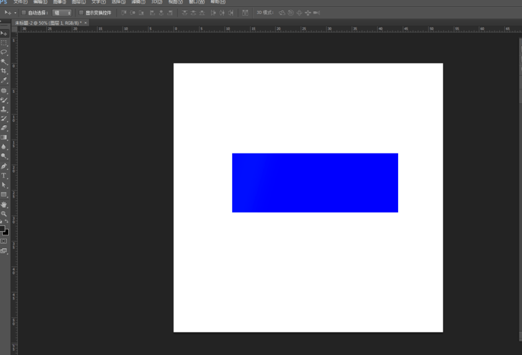Select the Crop tool
This screenshot has width=522, height=355.
4,71
